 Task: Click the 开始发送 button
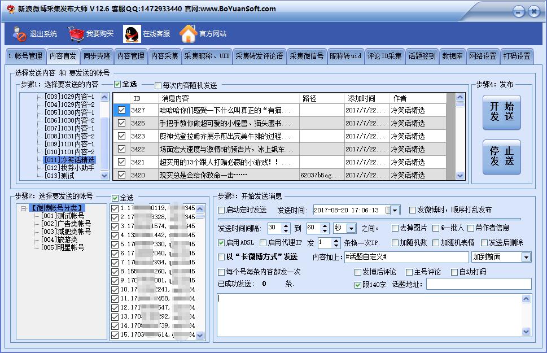(x=502, y=112)
